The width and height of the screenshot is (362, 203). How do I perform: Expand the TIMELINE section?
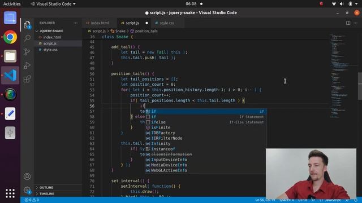[46, 194]
